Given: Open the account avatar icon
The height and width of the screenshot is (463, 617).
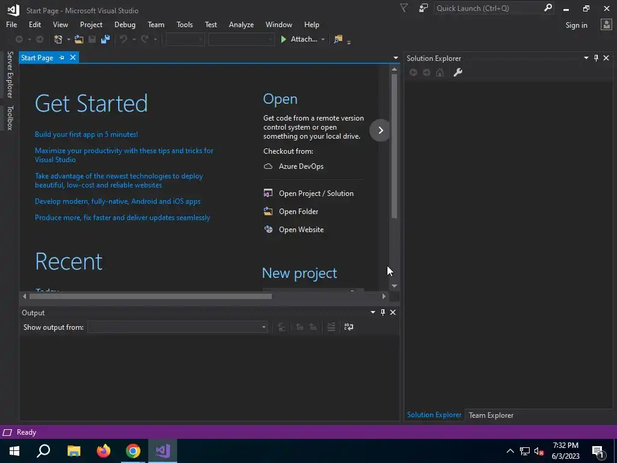Looking at the screenshot, I should pos(606,25).
